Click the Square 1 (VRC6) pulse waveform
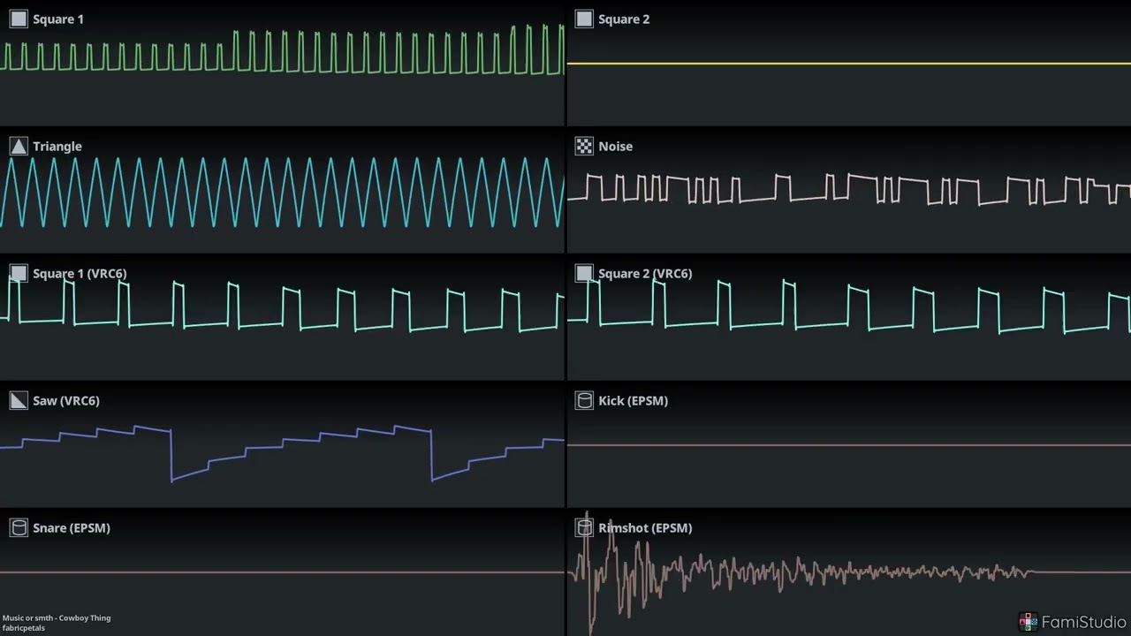 coord(283,306)
